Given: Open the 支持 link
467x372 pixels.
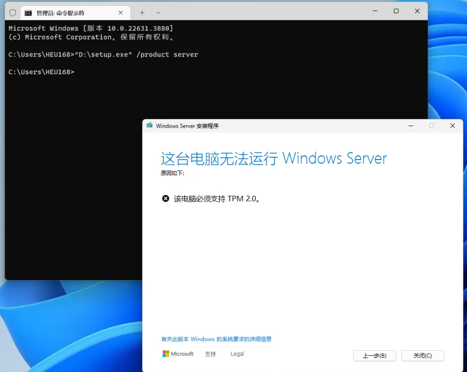Looking at the screenshot, I should (x=210, y=354).
